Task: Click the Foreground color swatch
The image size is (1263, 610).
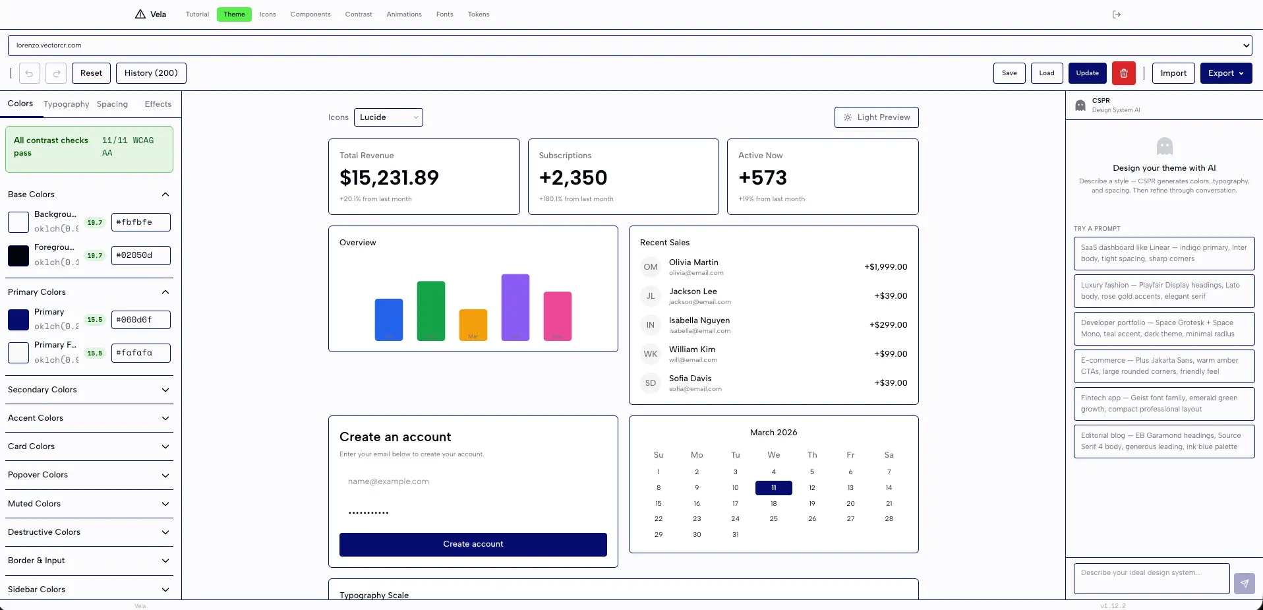Action: [18, 255]
